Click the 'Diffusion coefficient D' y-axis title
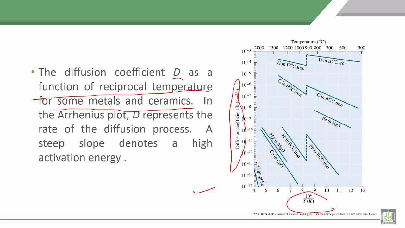This screenshot has width=405, height=228. point(238,119)
